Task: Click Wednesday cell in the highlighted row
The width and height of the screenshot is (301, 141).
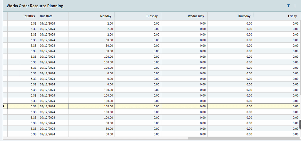Action: coord(184,106)
